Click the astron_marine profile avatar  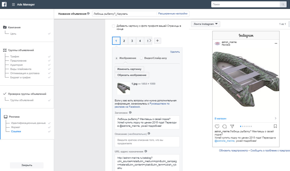(x=217, y=43)
